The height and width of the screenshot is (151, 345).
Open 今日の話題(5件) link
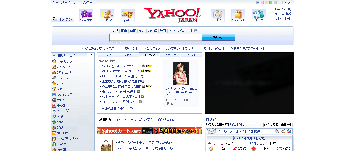[x=113, y=108]
